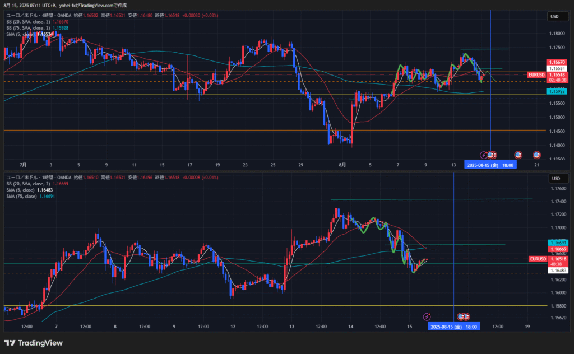
Task: Open the USD currency selector on upper chart
Action: (x=555, y=16)
